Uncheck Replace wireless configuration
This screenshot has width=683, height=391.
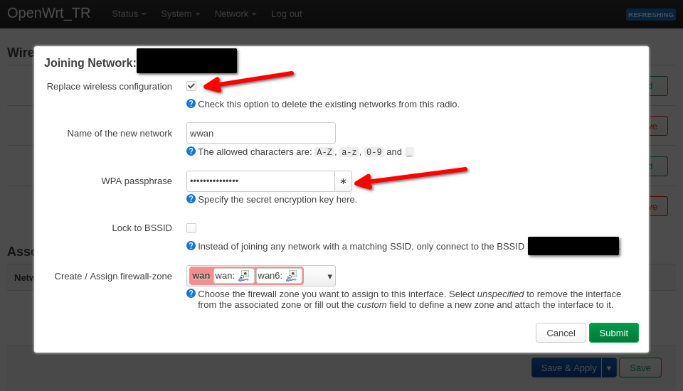191,86
